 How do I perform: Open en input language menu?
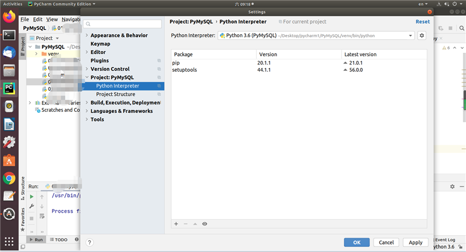tap(423, 4)
